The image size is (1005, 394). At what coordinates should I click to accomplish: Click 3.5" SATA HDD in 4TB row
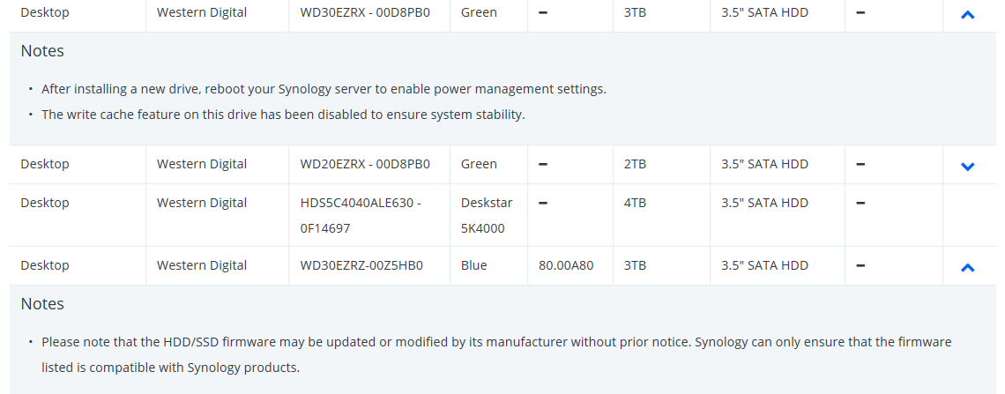point(764,203)
